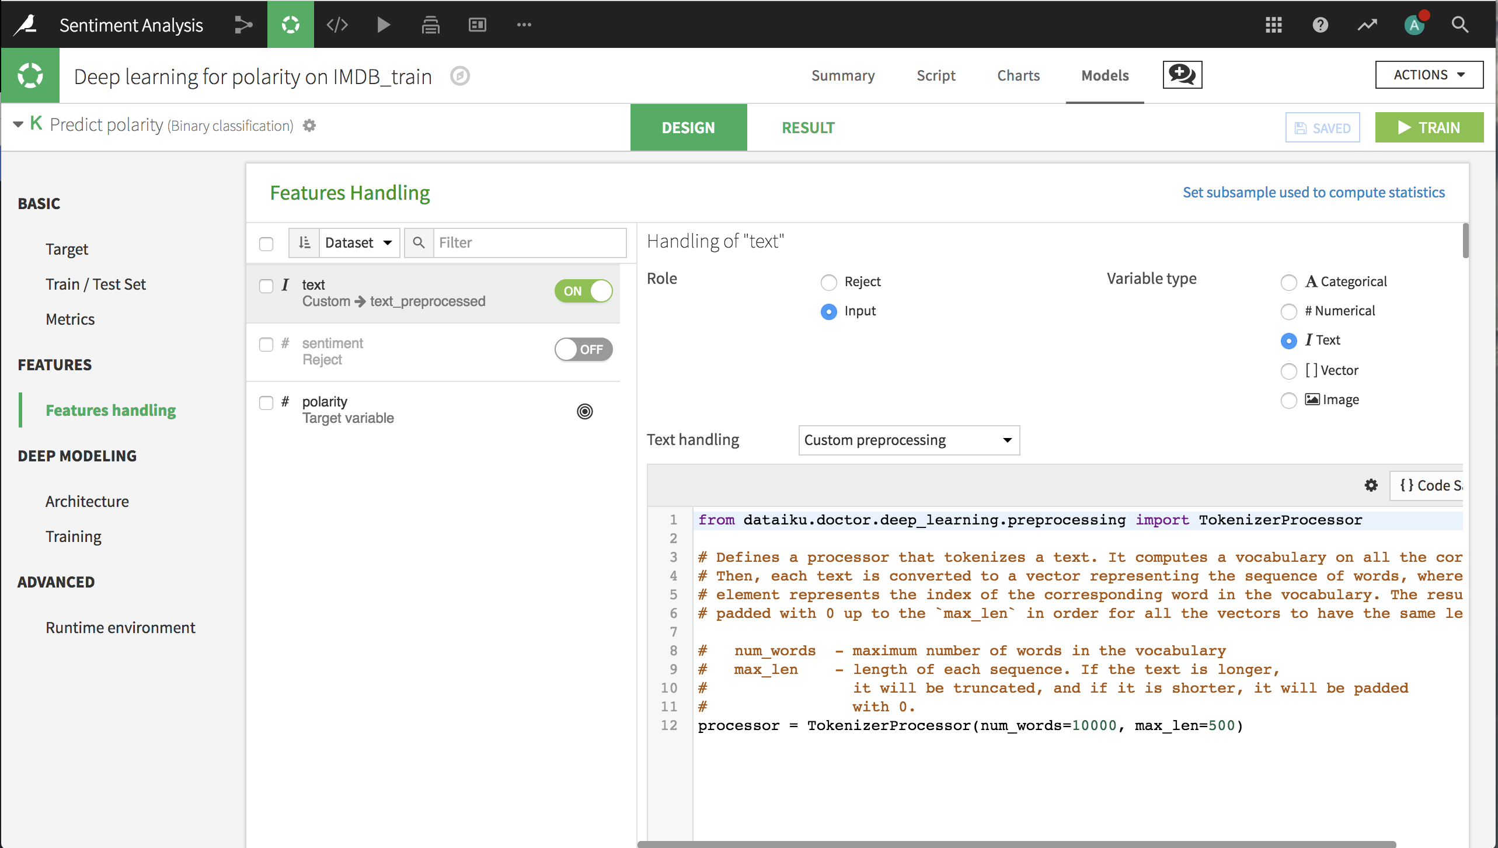Switch to the Summary tab
Screen dimensions: 1498x848
843,75
